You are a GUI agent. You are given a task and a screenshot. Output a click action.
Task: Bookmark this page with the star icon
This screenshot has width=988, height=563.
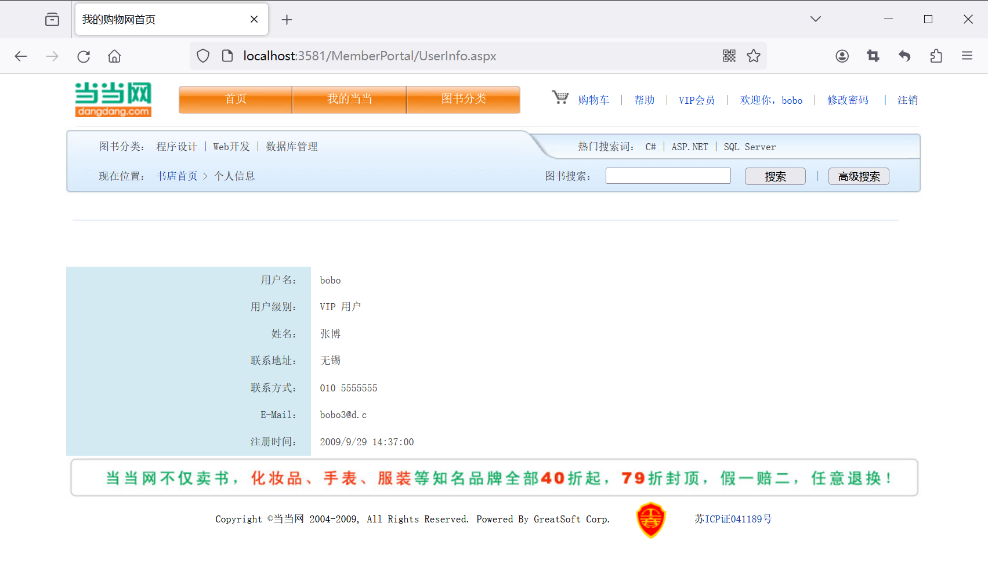(x=753, y=56)
